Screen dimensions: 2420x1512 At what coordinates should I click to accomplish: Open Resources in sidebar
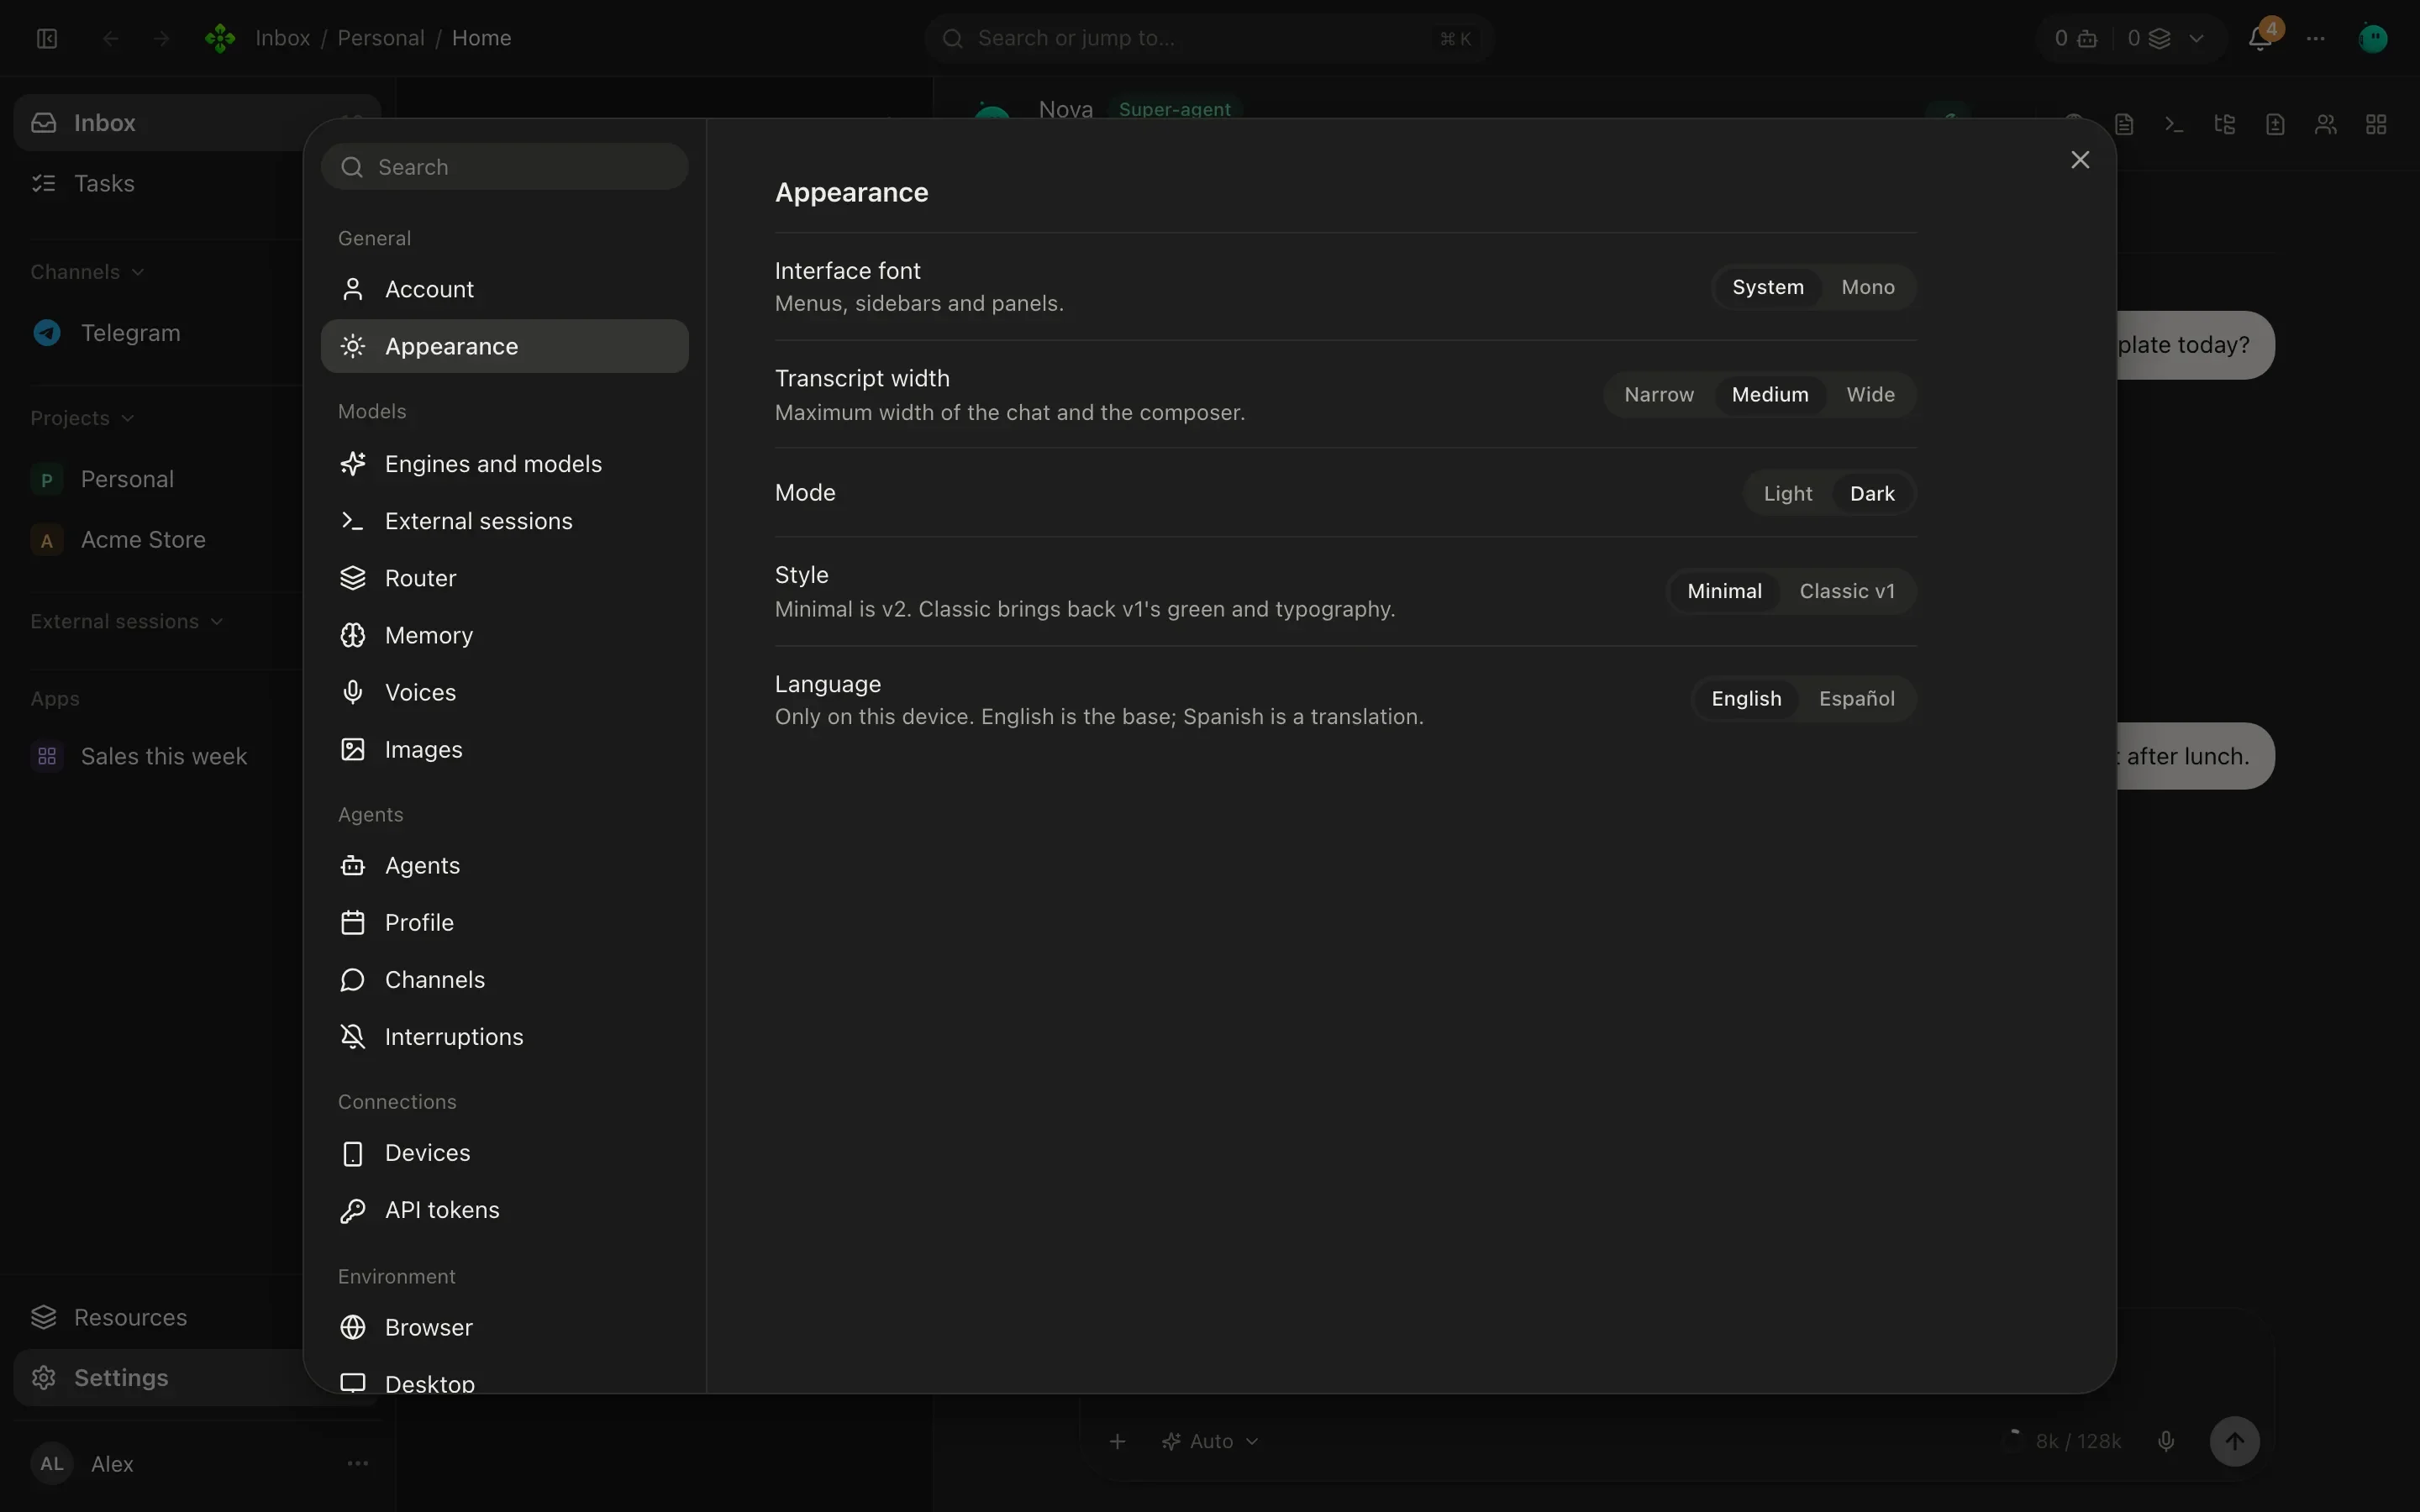point(160,1317)
